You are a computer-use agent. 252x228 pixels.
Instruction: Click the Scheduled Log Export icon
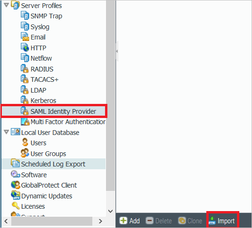(15, 163)
